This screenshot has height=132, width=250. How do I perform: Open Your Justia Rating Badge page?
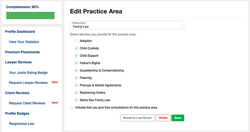28,72
